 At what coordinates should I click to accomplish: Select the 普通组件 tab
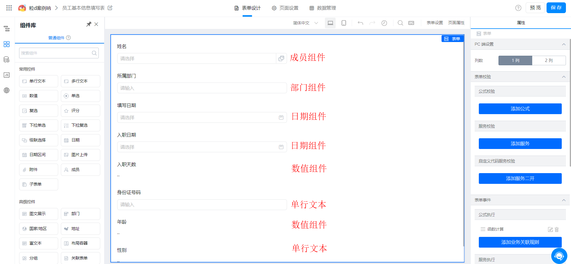tap(56, 38)
